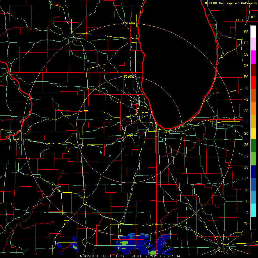Image resolution: width=258 pixels, height=258 pixels.
Task: Select the 46 scale label
Action: 246,88
